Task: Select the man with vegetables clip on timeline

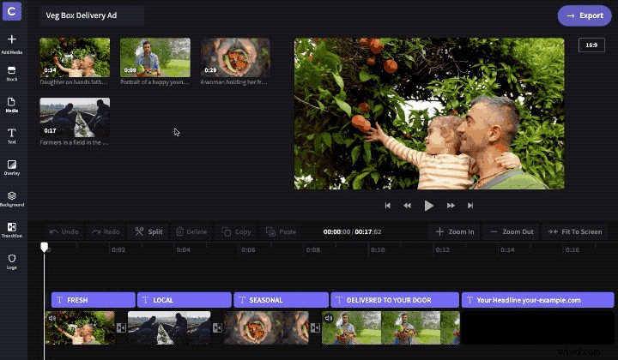Action: pos(391,327)
